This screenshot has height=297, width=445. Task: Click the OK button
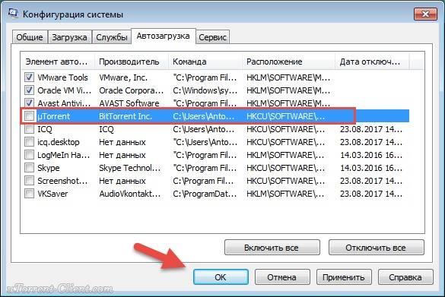221,277
